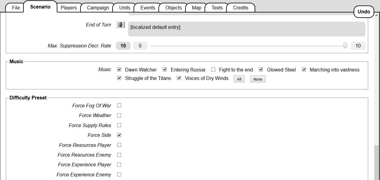Uncheck Struggle of the Titans track

[x=119, y=78]
